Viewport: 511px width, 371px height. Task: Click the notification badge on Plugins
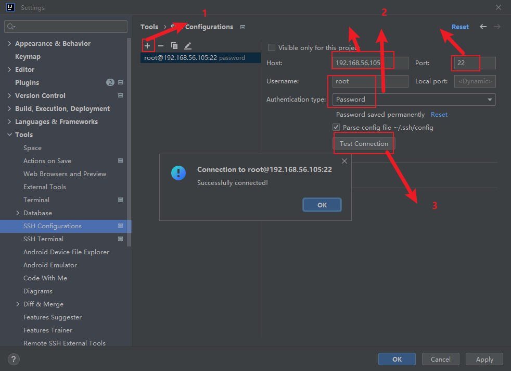(x=110, y=82)
